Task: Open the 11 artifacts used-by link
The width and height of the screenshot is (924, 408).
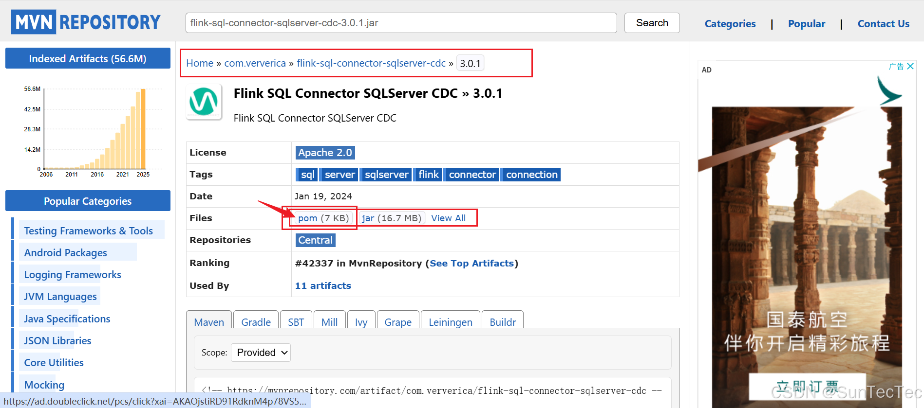Action: [323, 285]
